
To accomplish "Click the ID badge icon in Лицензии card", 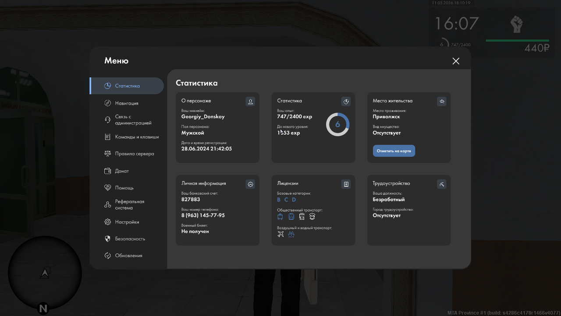I will pyautogui.click(x=346, y=184).
